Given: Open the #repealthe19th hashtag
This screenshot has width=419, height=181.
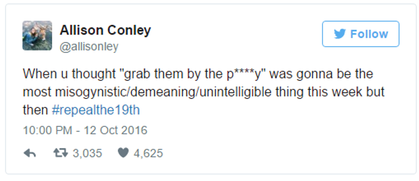Looking at the screenshot, I should click(96, 110).
